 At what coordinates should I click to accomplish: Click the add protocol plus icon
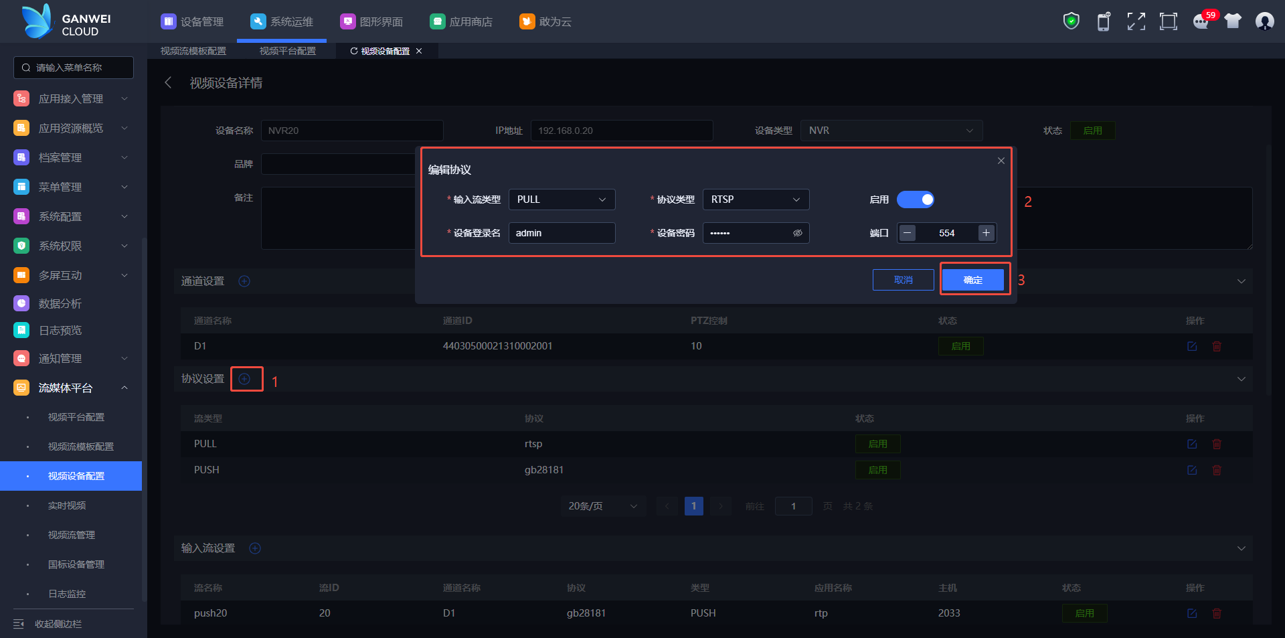(x=244, y=379)
